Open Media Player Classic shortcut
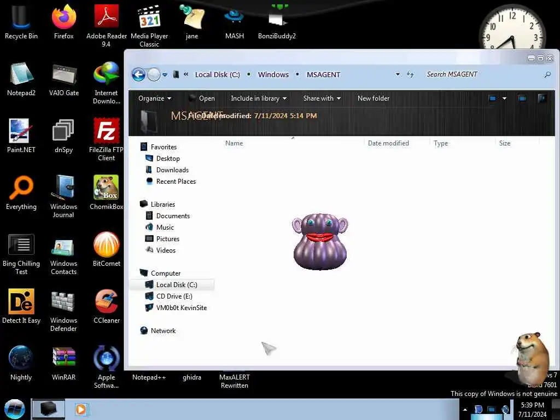This screenshot has width=560, height=420. pos(149,26)
